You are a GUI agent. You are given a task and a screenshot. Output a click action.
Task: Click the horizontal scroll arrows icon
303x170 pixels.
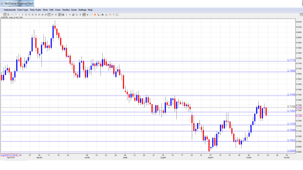point(70,14)
